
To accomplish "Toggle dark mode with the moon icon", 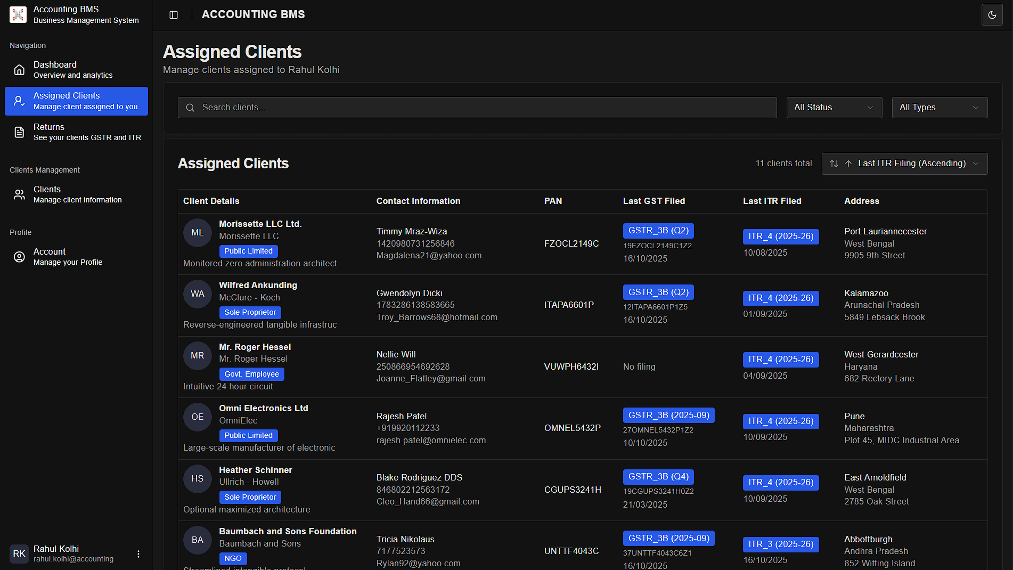I will tap(992, 14).
